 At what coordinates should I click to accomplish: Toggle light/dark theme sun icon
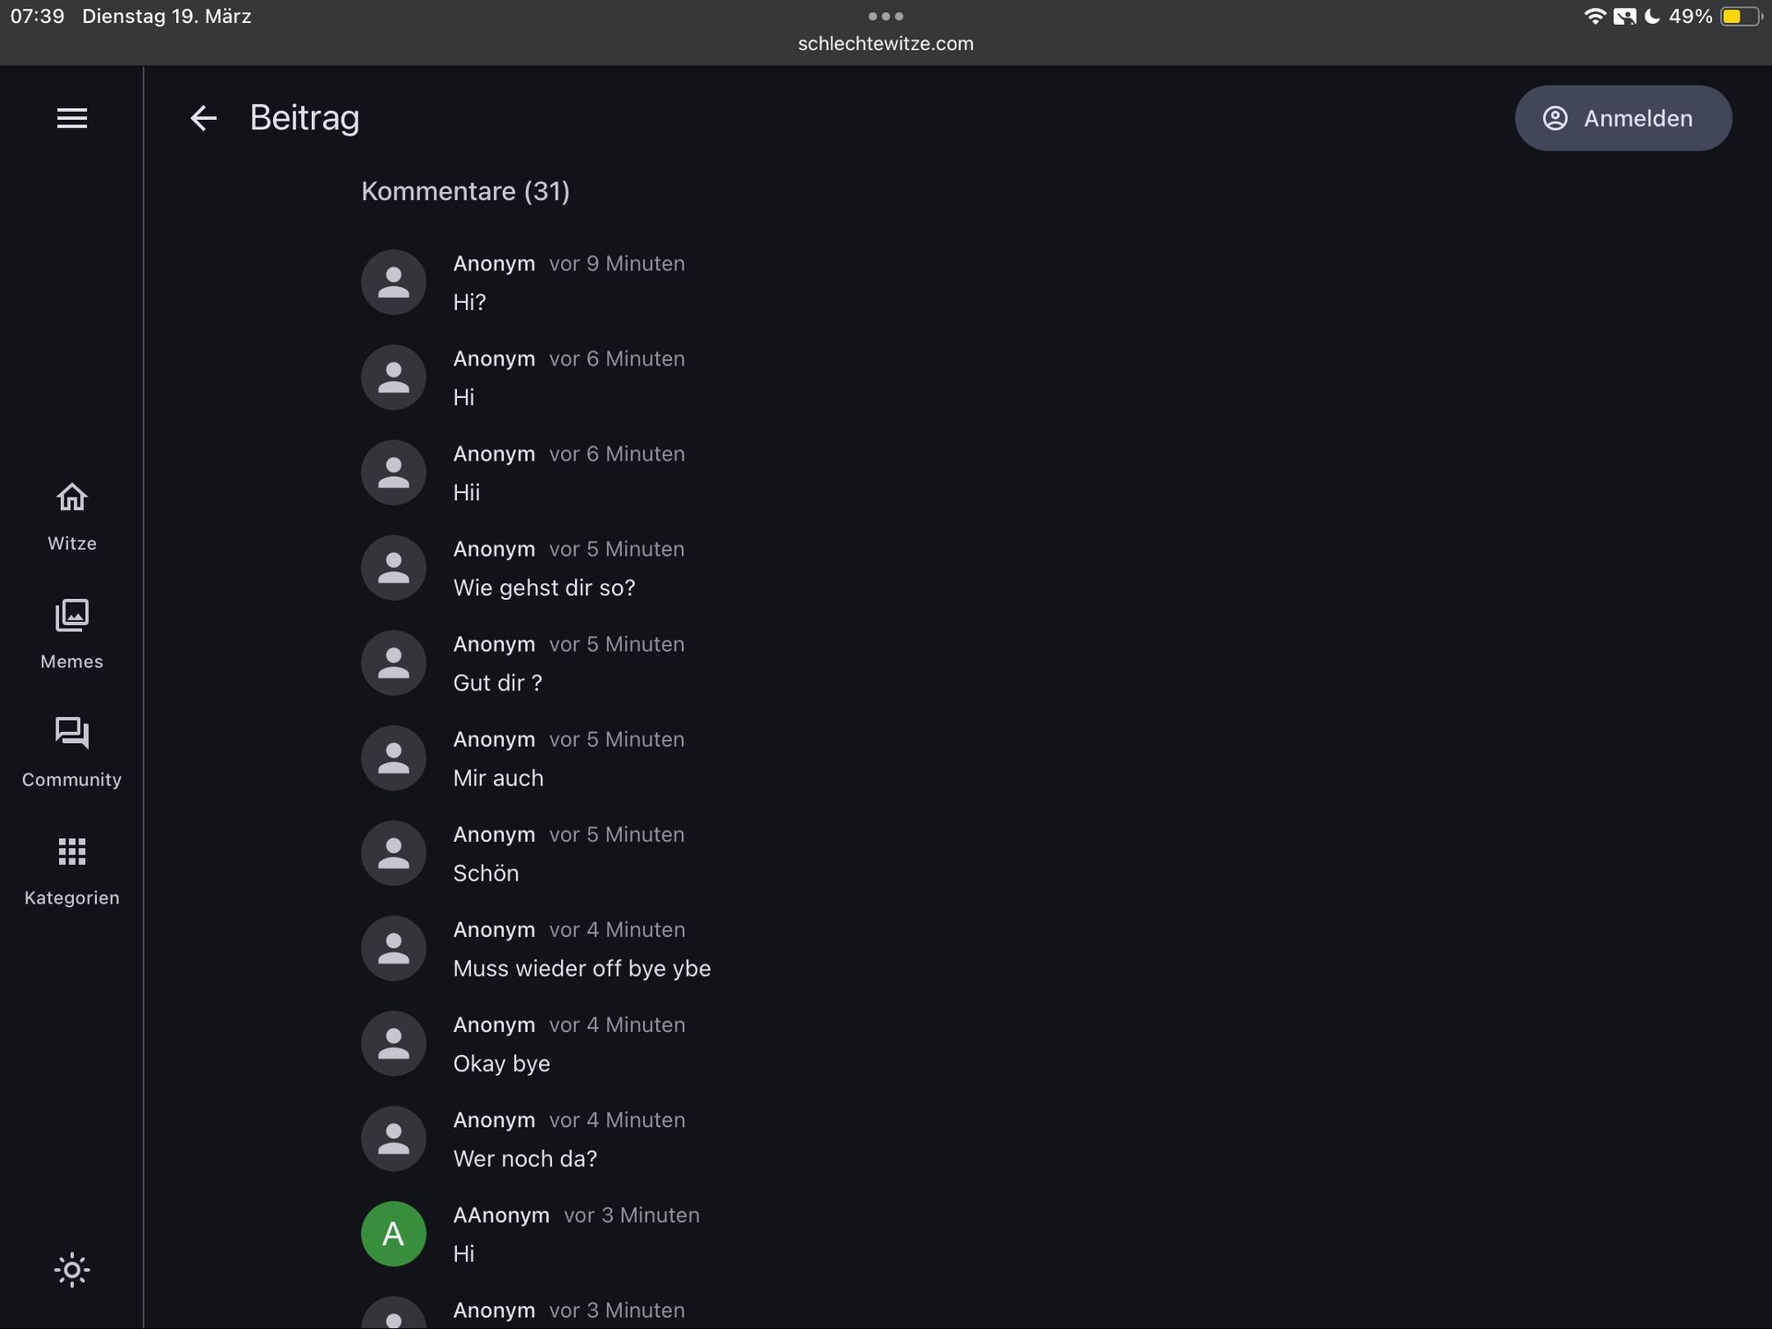tap(72, 1270)
